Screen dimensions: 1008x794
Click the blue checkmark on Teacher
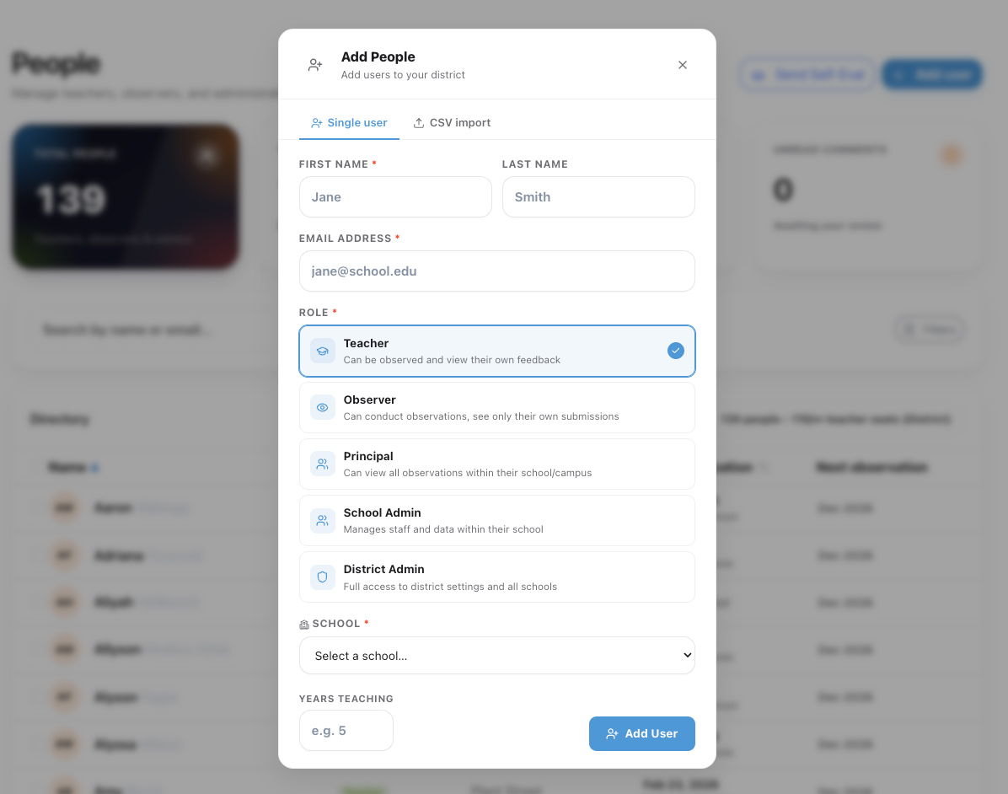[676, 351]
